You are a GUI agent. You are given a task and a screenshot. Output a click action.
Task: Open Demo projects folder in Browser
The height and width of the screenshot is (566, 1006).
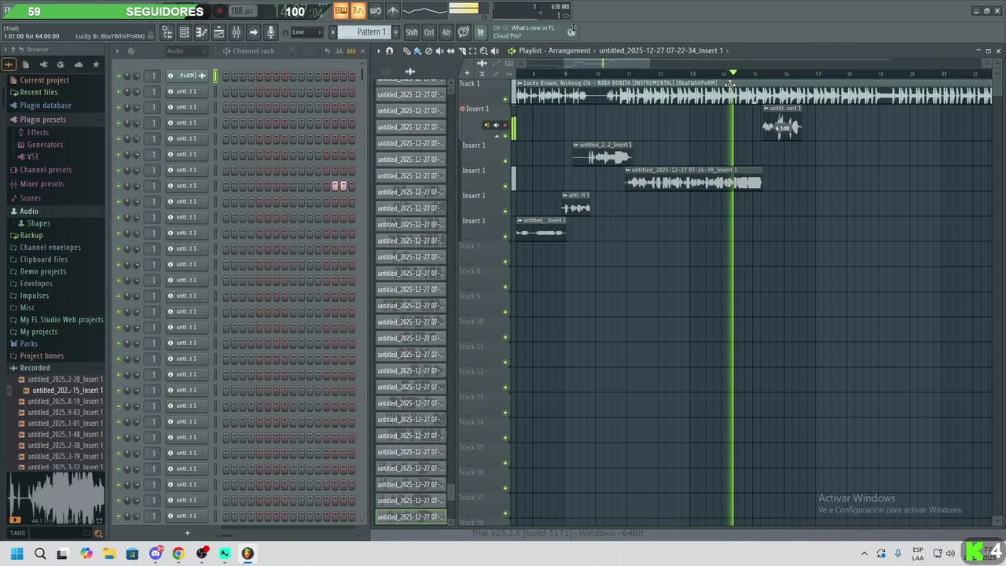point(43,271)
